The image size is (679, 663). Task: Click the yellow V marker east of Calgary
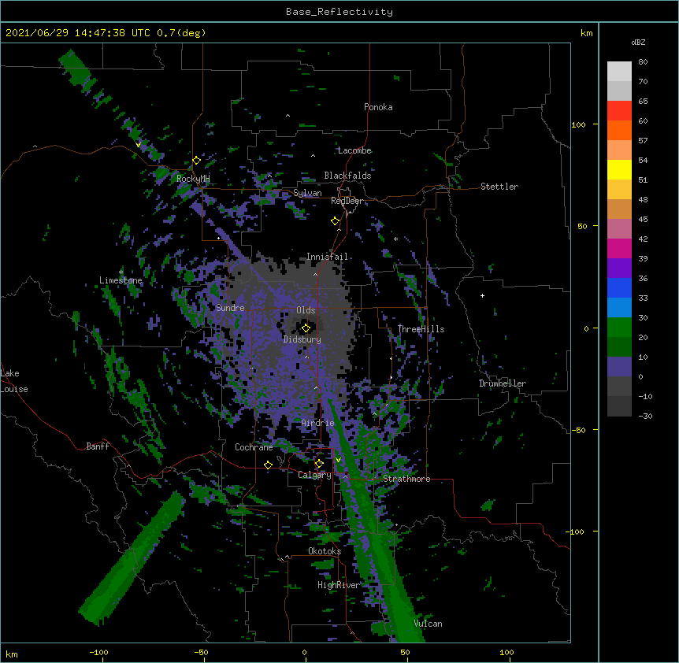point(338,460)
